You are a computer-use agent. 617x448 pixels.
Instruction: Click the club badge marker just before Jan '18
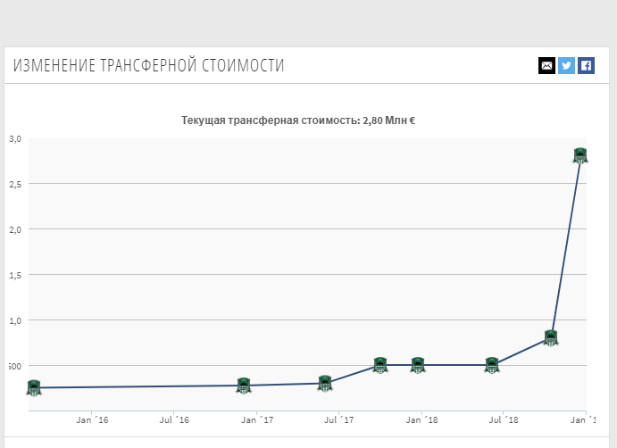418,365
